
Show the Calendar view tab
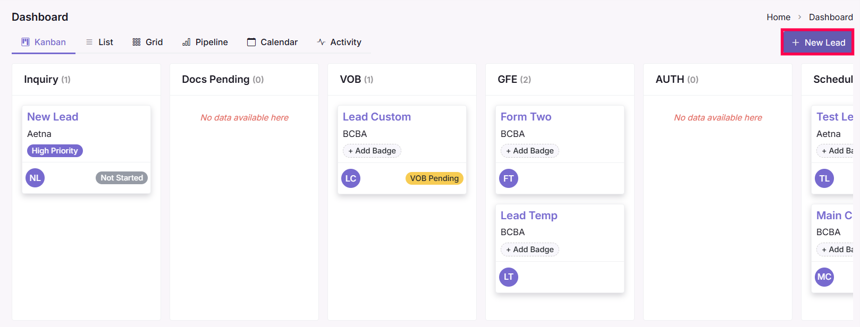(x=272, y=42)
